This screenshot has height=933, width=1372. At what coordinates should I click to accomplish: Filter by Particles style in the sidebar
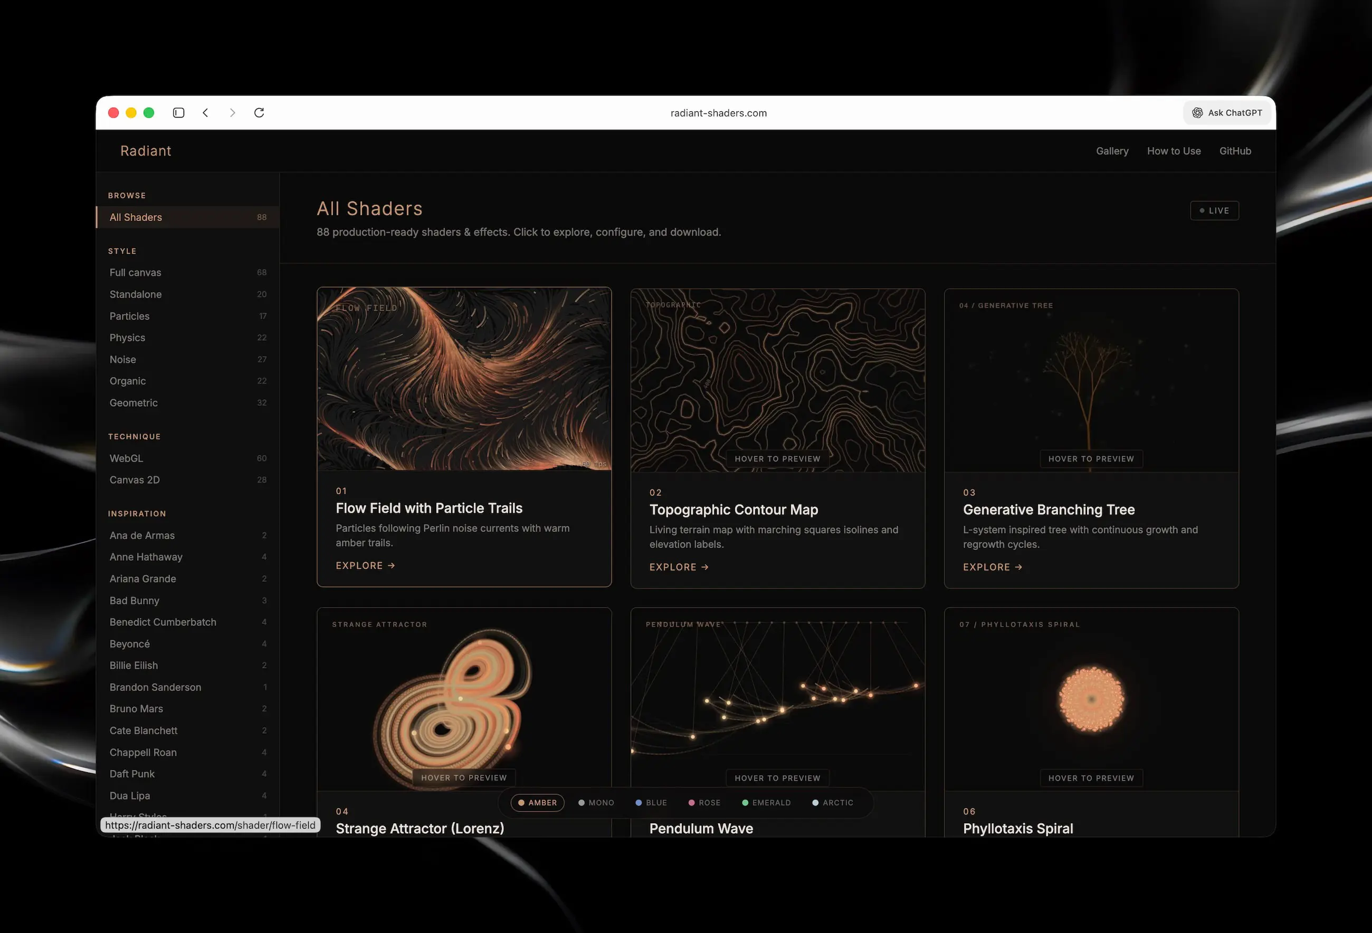[x=129, y=316]
